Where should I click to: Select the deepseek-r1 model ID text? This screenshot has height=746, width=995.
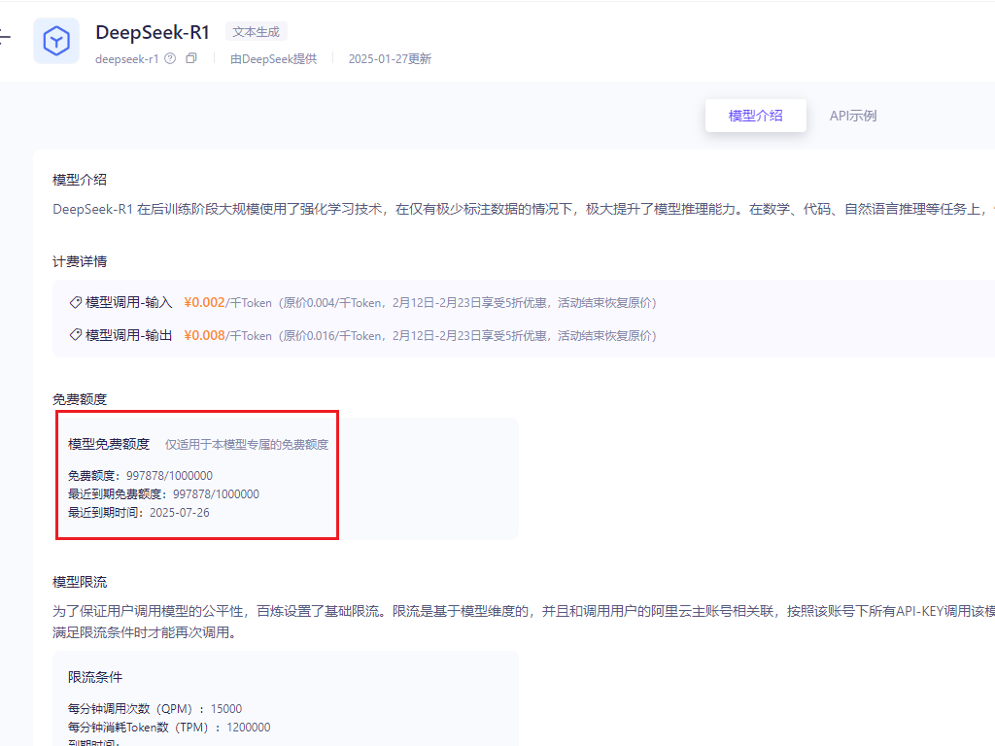coord(127,59)
